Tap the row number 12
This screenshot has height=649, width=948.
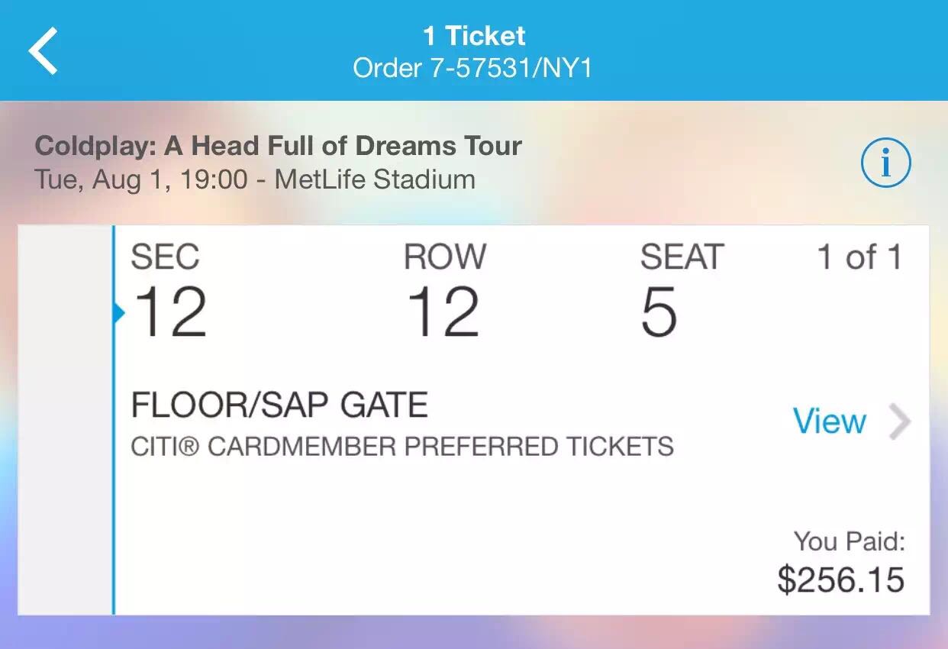[443, 312]
